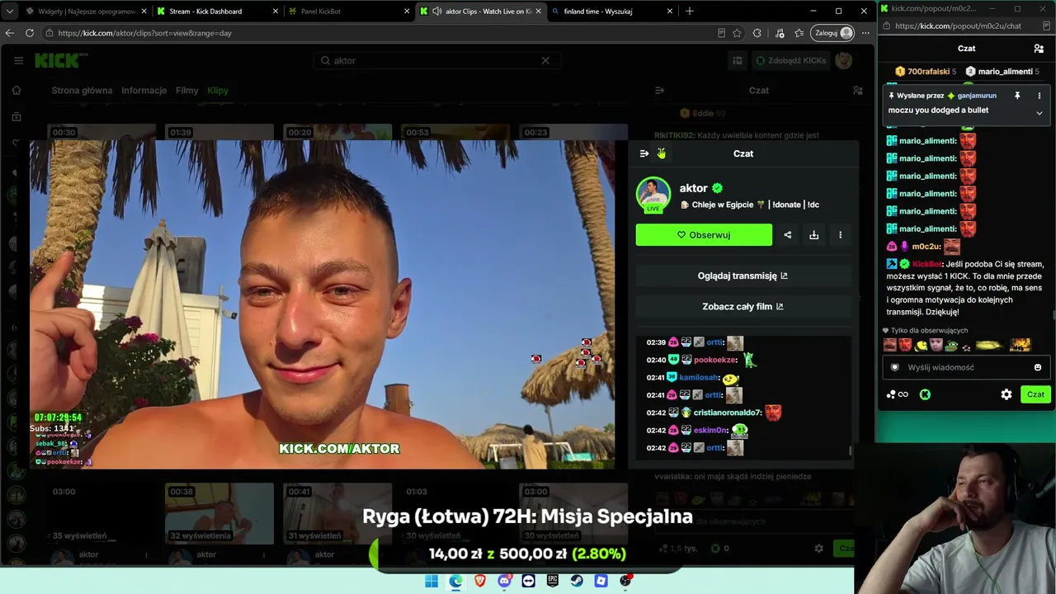Open the clip's three-dot options menu
1056x594 pixels.
(840, 235)
